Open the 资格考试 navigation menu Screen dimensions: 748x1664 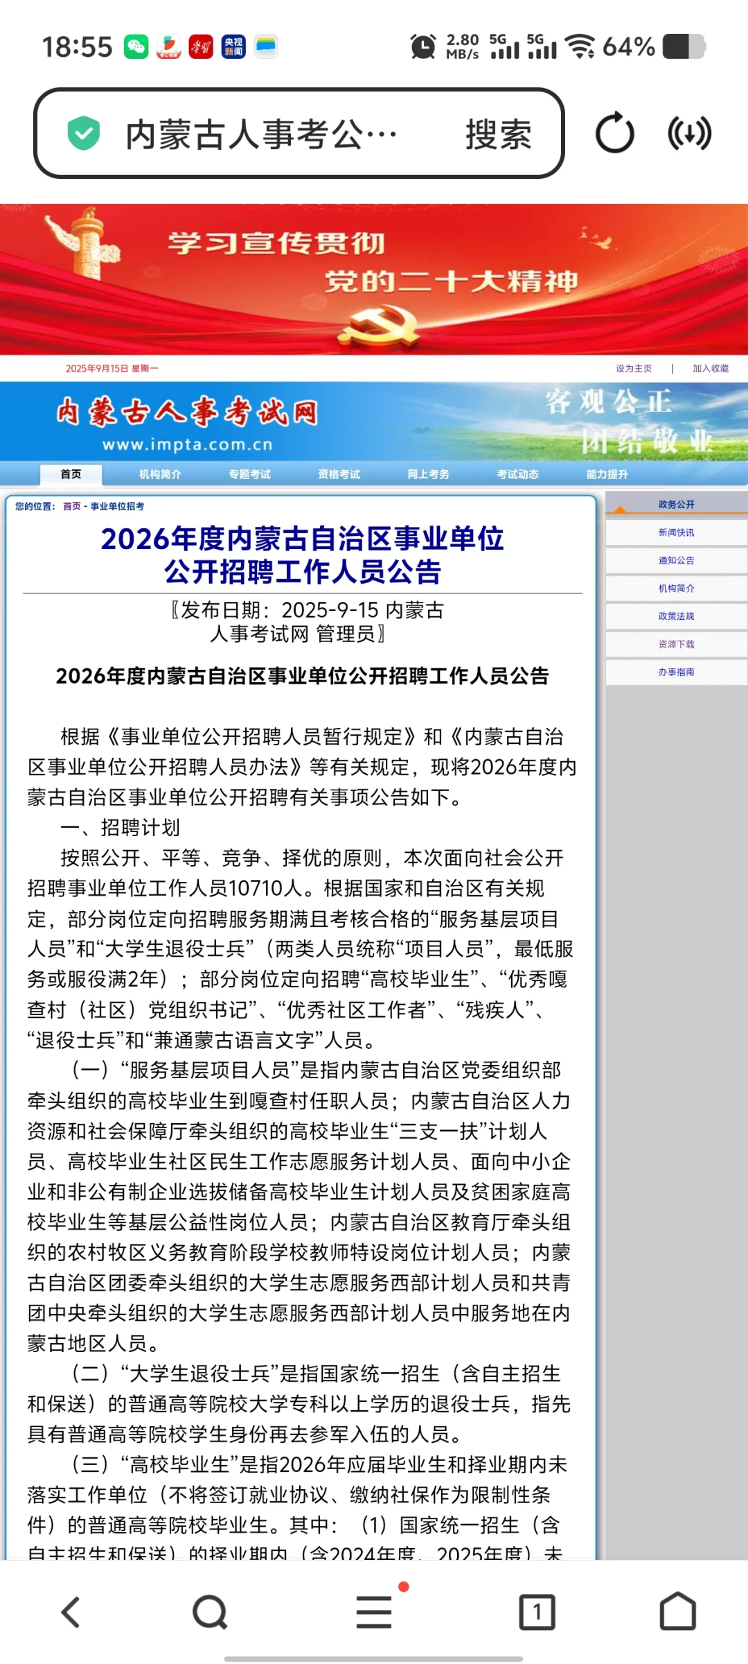(x=339, y=474)
